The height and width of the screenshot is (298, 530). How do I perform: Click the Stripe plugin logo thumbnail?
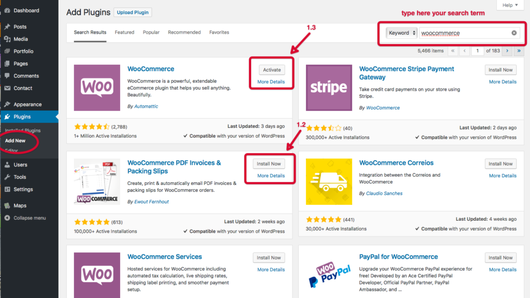(329, 88)
